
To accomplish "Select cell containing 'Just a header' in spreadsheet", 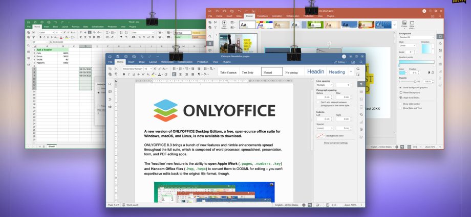I will tap(47, 50).
